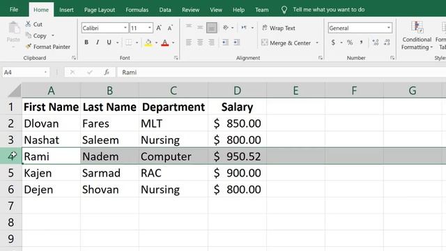This screenshot has width=446, height=251.
Task: Activate the Format Painter
Action: pos(48,47)
